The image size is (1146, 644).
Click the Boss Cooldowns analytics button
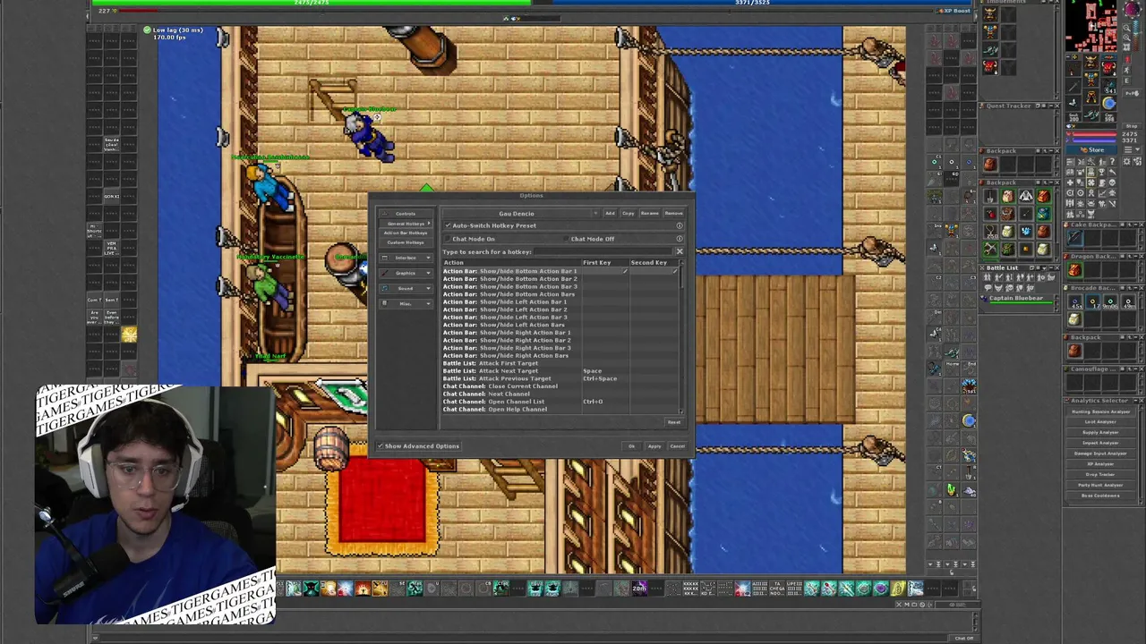[1100, 496]
